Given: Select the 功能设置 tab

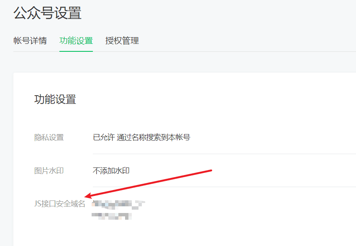Looking at the screenshot, I should pos(76,41).
